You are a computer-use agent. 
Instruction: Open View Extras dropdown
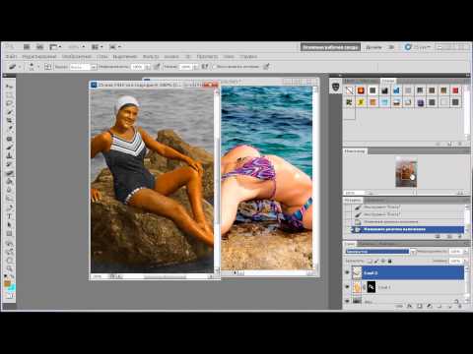56,47
